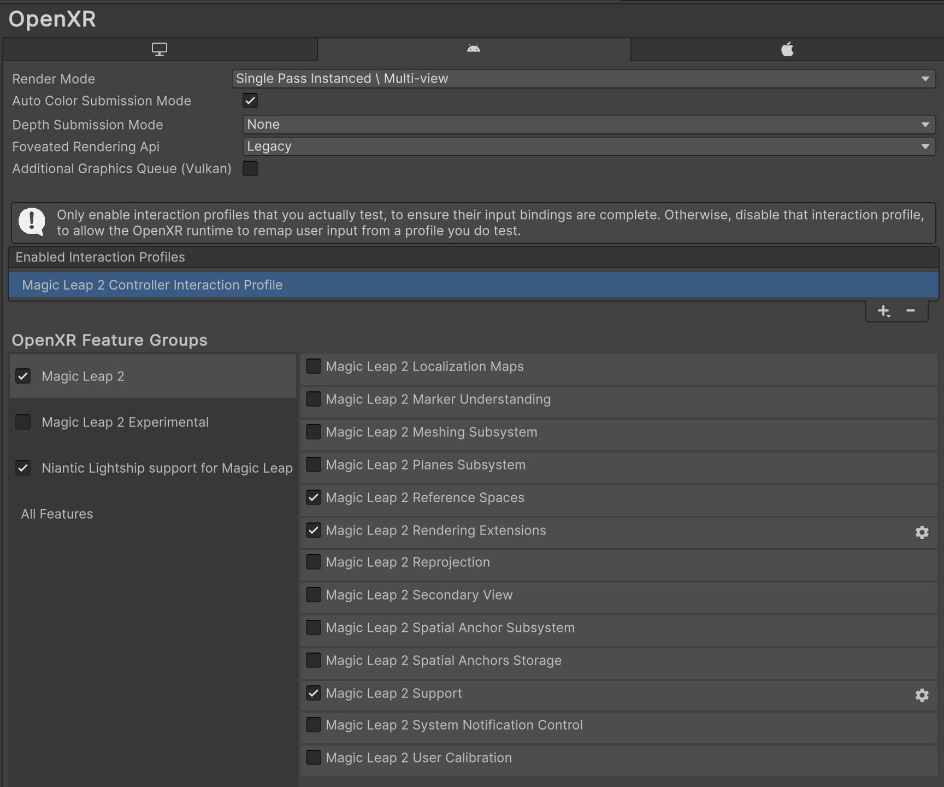This screenshot has height=787, width=944.
Task: Enable Magic Leap 2 Marker Understanding
Action: coord(314,399)
